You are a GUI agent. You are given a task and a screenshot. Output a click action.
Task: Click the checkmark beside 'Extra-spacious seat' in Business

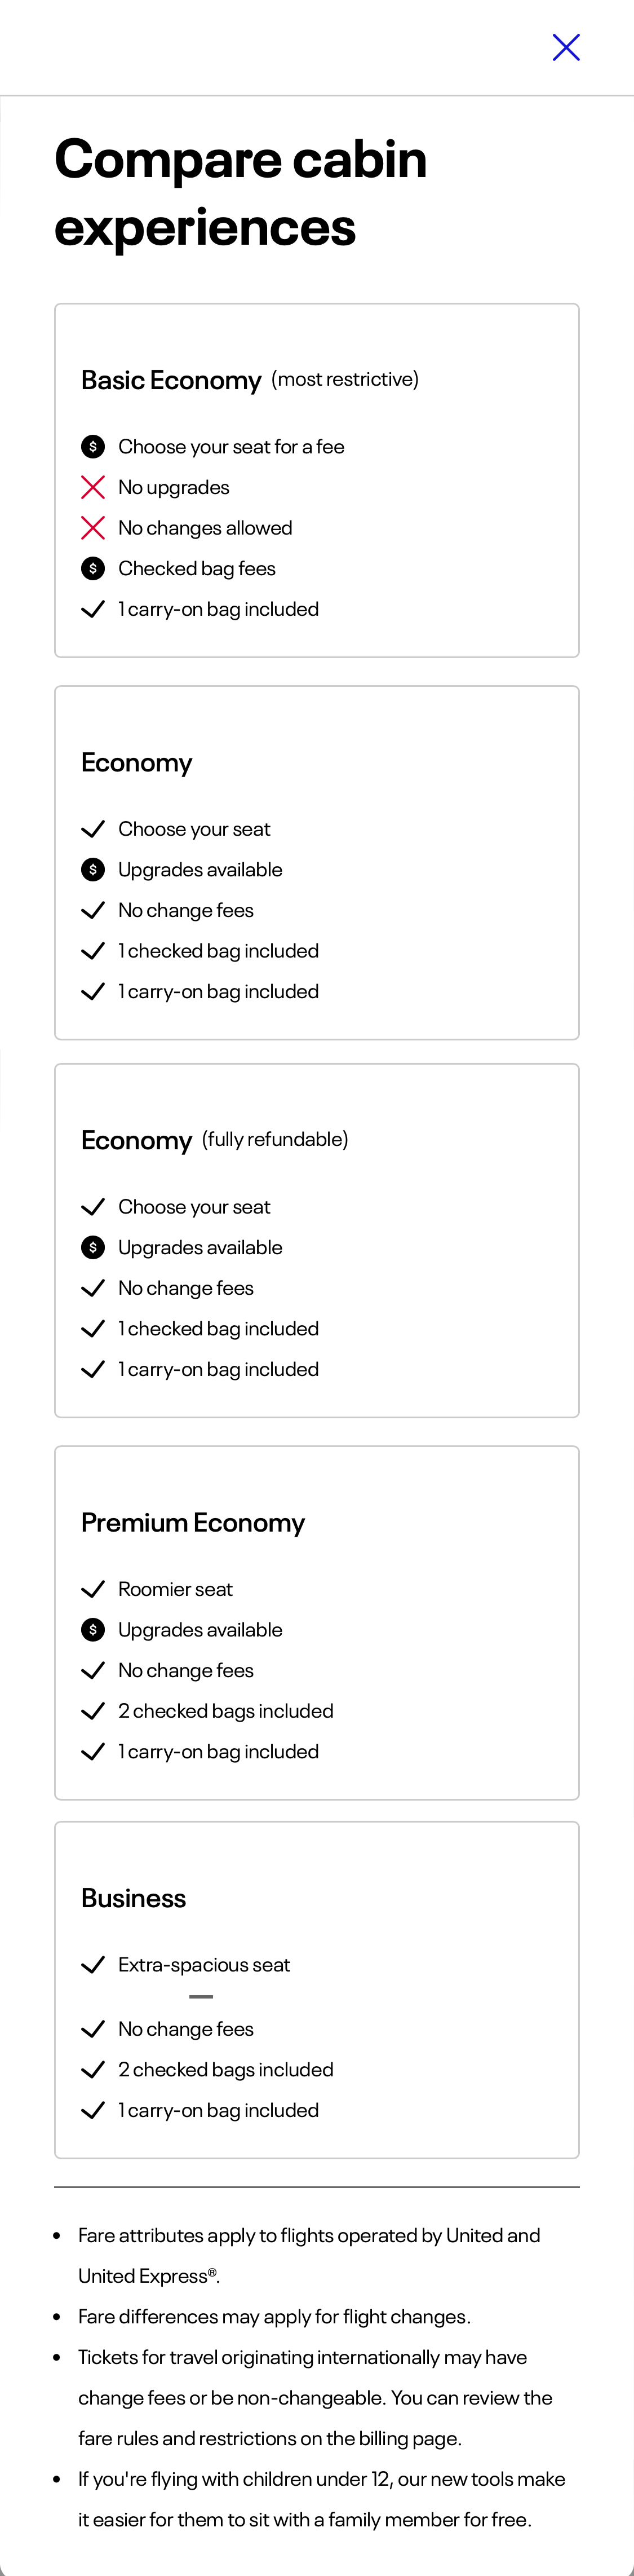[93, 1965]
